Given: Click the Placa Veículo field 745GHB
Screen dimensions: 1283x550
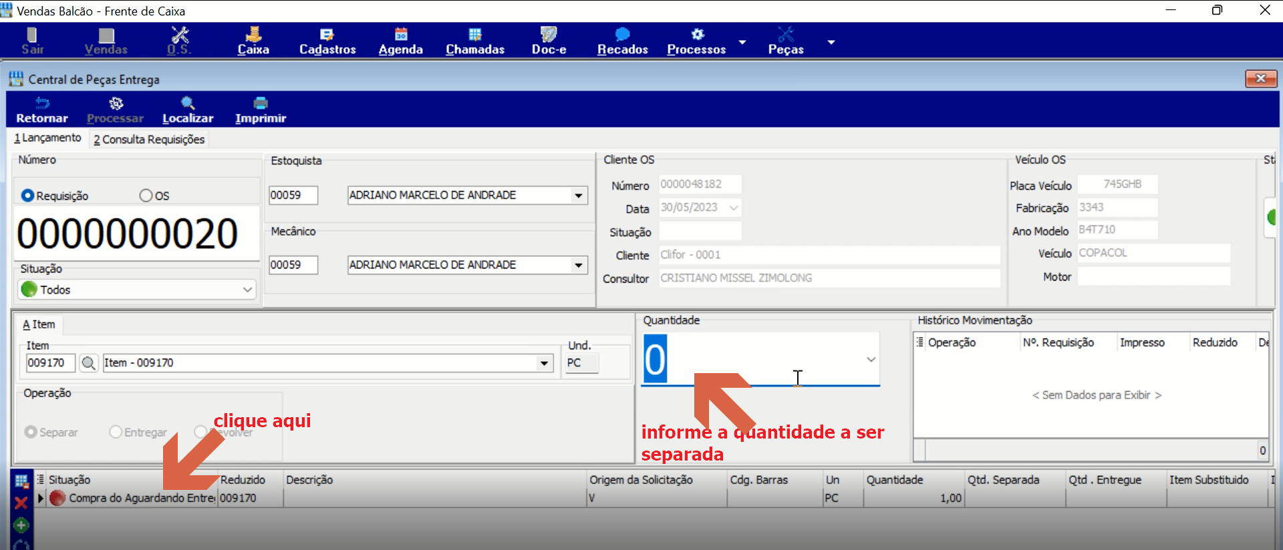Looking at the screenshot, I should (x=1117, y=184).
